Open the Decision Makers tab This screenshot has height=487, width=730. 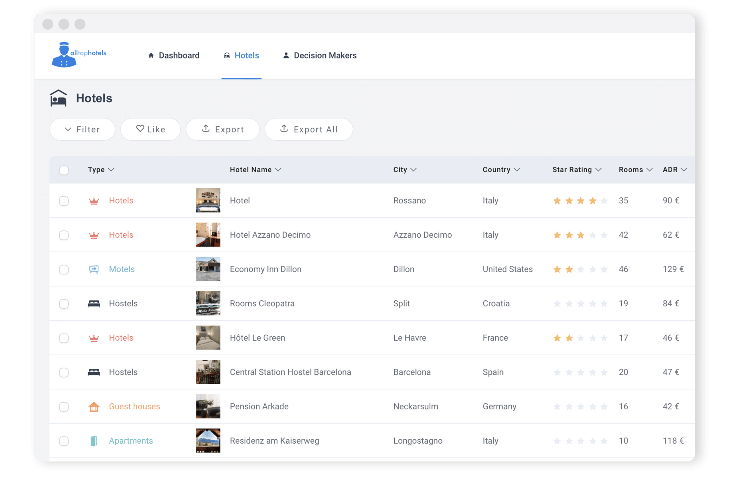320,55
